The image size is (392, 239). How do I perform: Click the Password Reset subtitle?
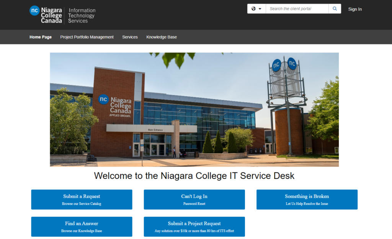pyautogui.click(x=194, y=204)
